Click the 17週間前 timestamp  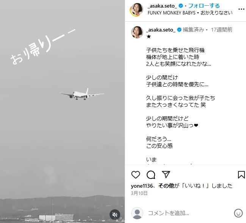click(221, 30)
